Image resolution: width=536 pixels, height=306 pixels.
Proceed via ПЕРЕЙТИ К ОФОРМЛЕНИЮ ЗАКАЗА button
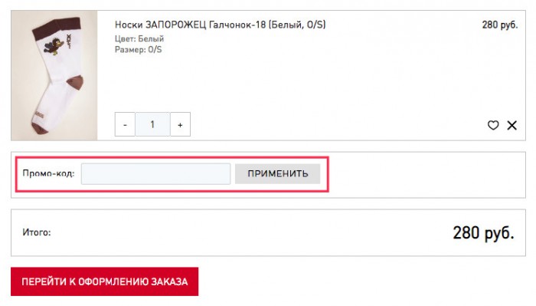point(105,281)
